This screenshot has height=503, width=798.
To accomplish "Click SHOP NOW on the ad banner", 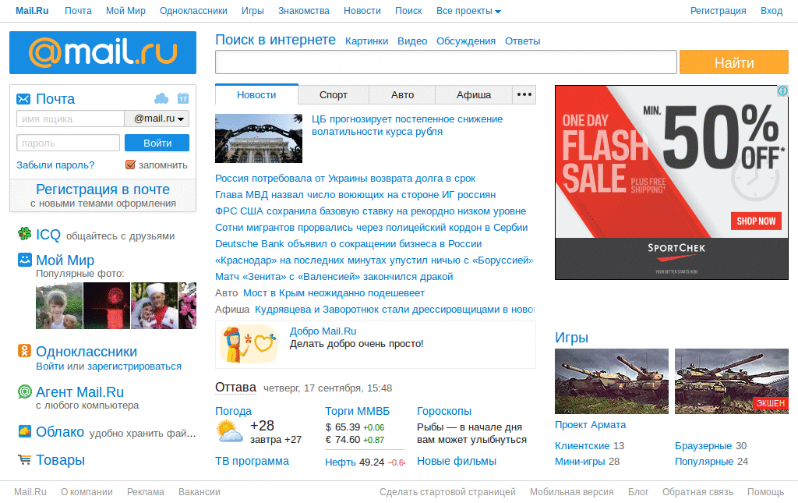I will [x=756, y=221].
